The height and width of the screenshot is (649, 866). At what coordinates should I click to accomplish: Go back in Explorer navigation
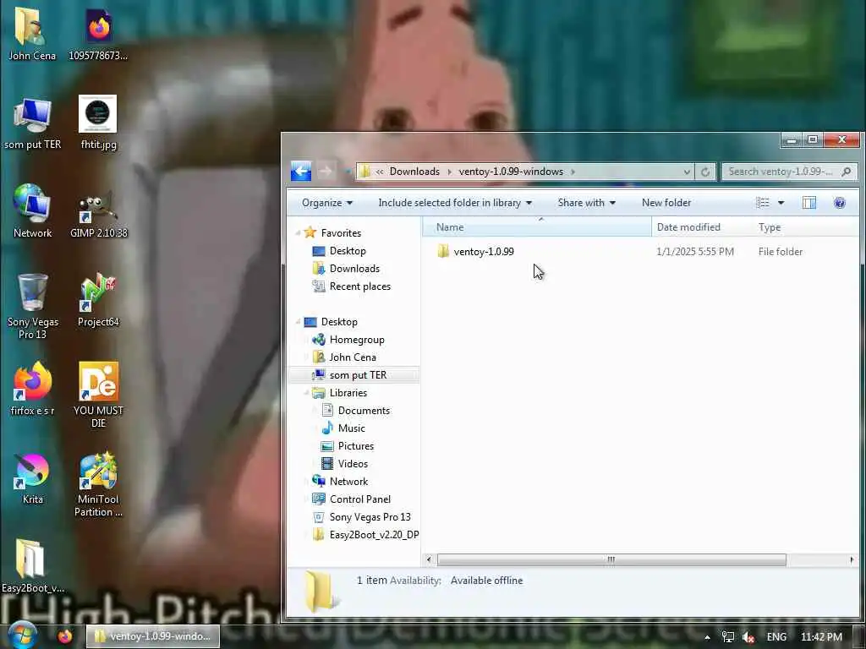(x=301, y=171)
